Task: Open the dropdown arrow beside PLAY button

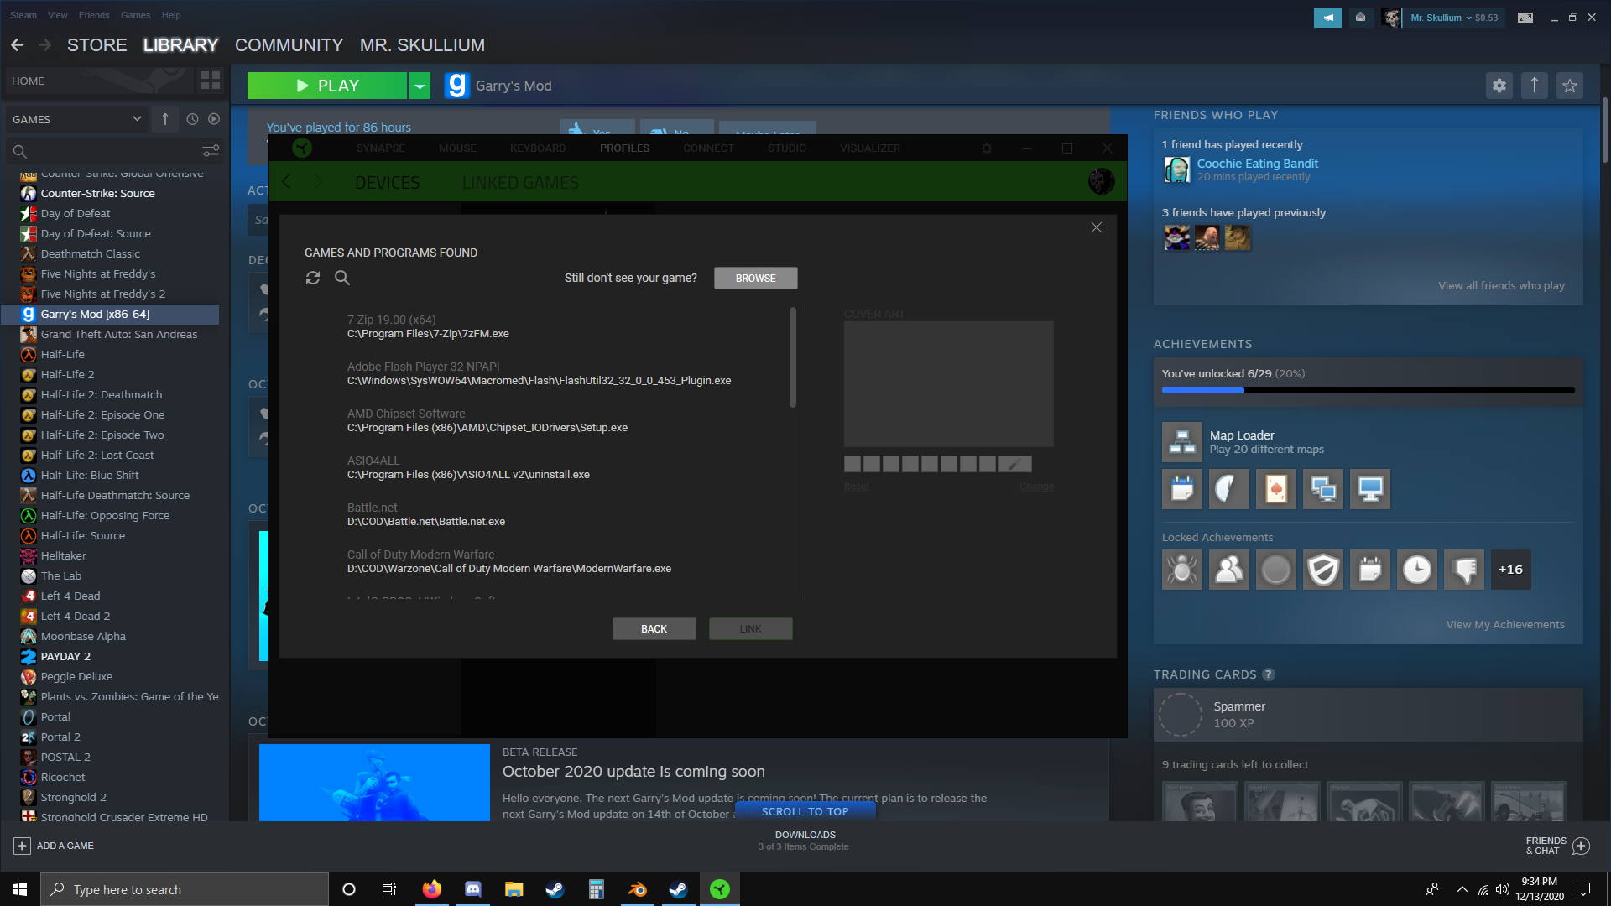Action: (x=420, y=86)
